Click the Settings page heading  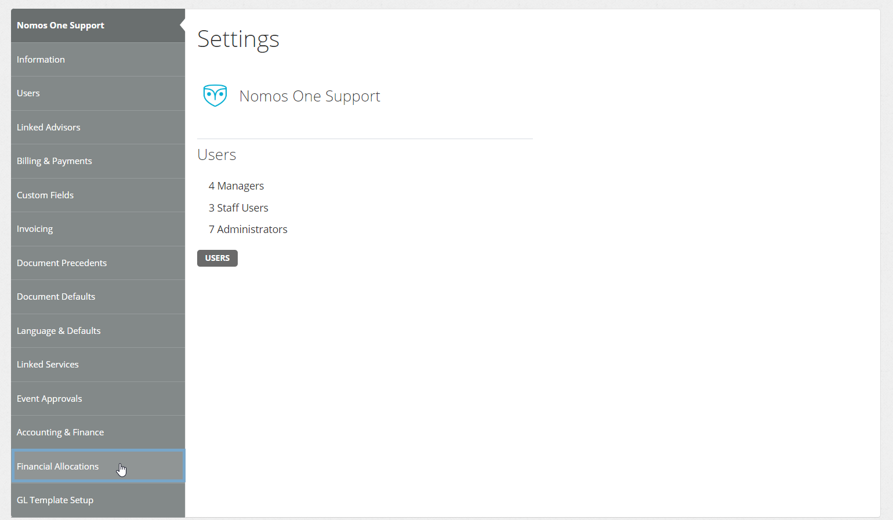238,39
